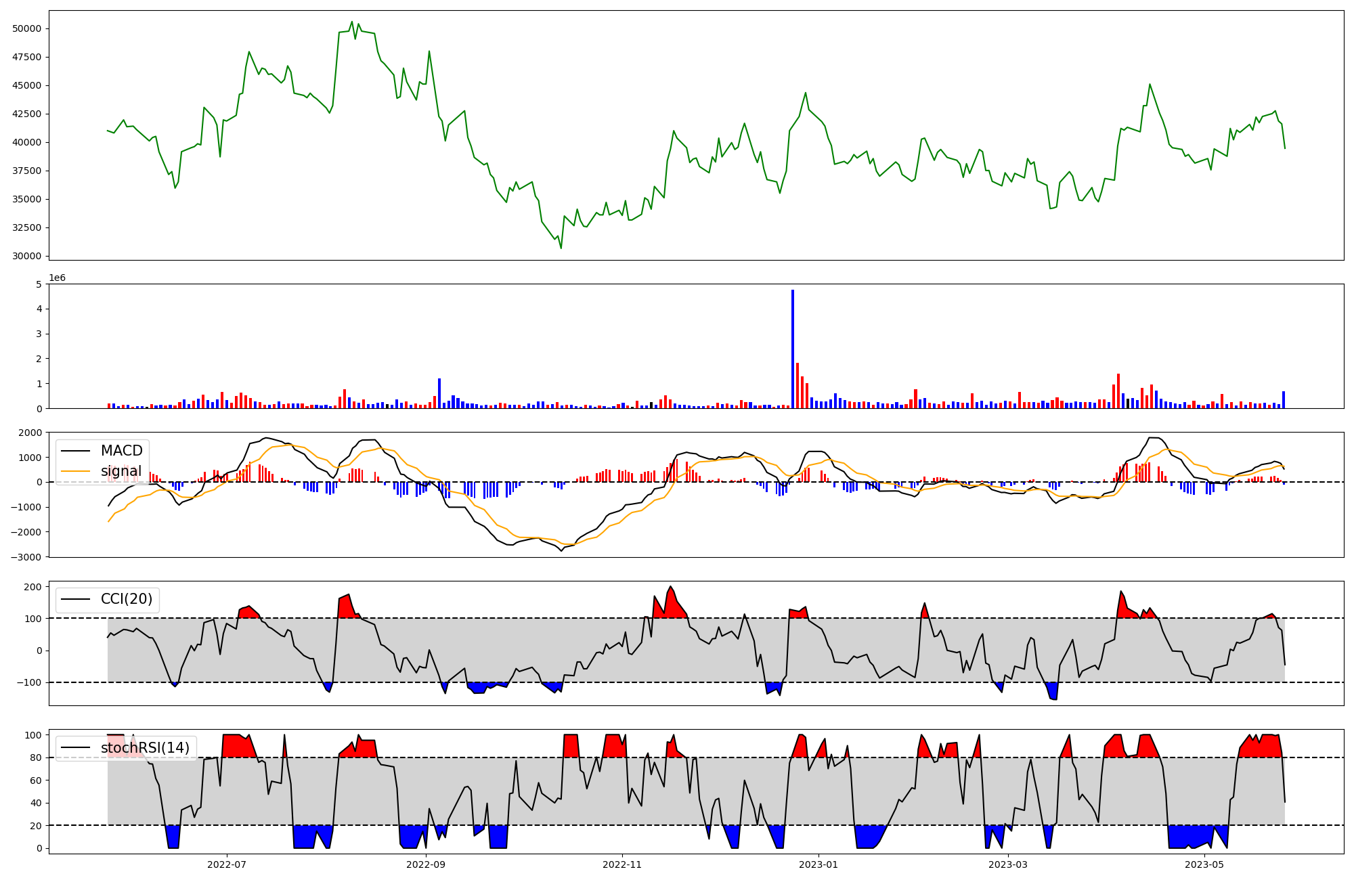Click the MACD legend entry
Screen dimensions: 1354x880
click(121, 451)
